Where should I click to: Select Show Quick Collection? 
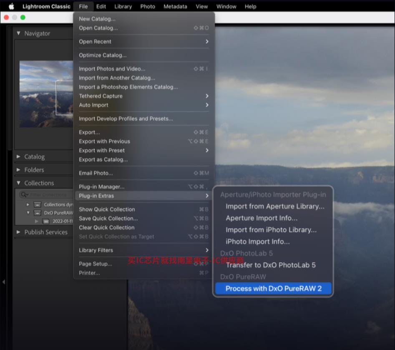[144, 209]
